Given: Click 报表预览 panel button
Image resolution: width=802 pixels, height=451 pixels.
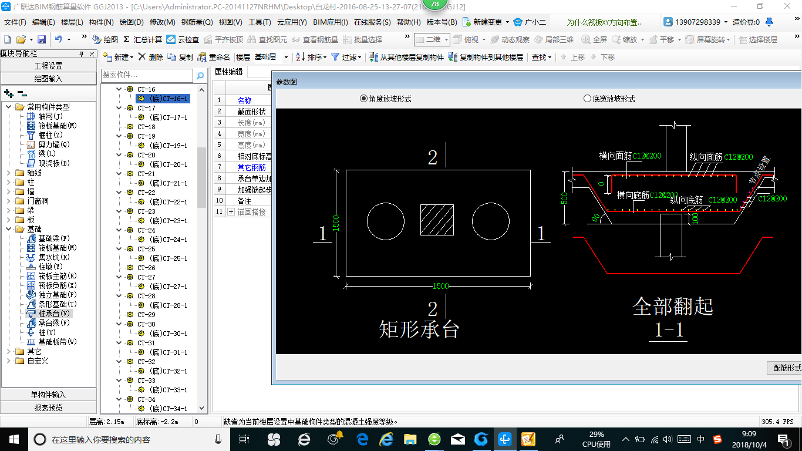Looking at the screenshot, I should tap(48, 407).
